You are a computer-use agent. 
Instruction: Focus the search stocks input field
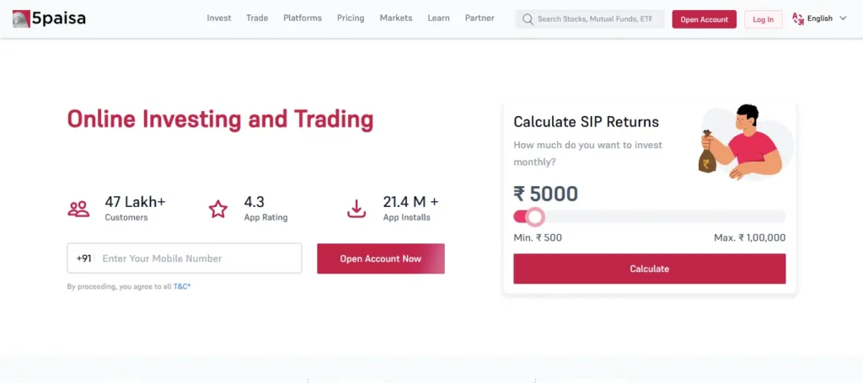[590, 19]
